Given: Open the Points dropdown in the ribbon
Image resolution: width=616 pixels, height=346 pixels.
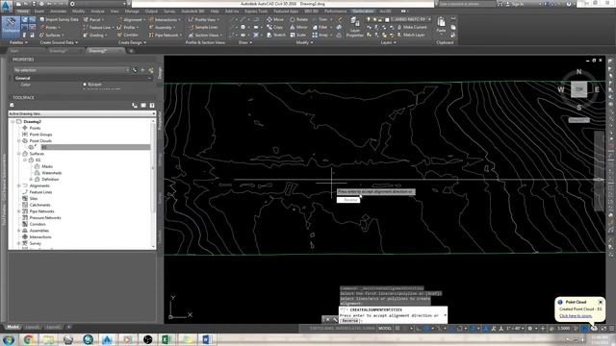Looking at the screenshot, I should [x=50, y=28].
